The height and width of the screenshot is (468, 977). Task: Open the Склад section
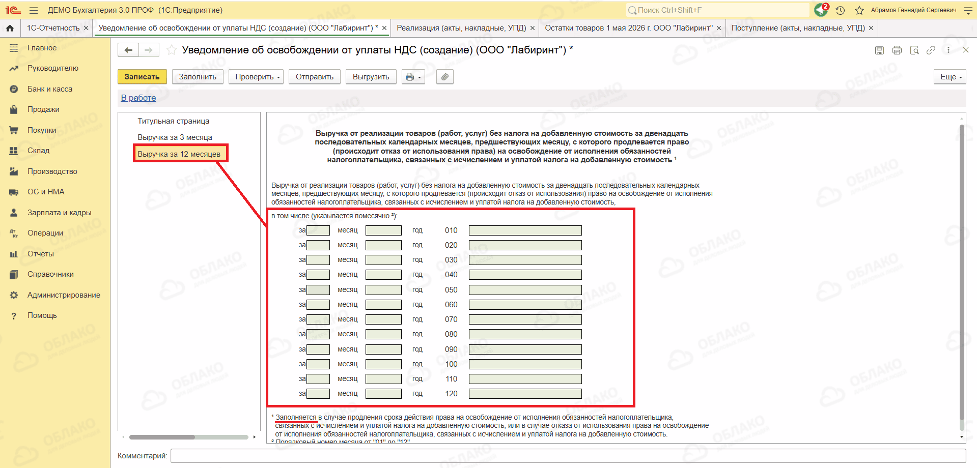point(38,151)
